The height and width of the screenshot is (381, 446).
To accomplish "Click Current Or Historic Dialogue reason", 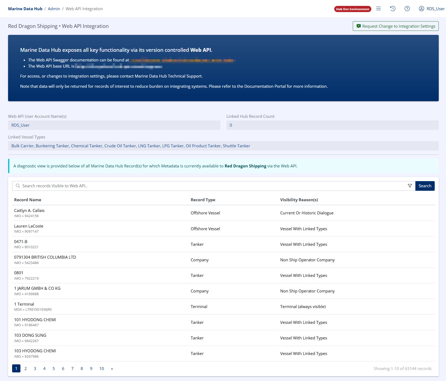I will tap(307, 213).
